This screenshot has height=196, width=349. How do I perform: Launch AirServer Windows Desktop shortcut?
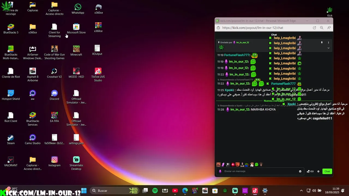tap(33, 53)
